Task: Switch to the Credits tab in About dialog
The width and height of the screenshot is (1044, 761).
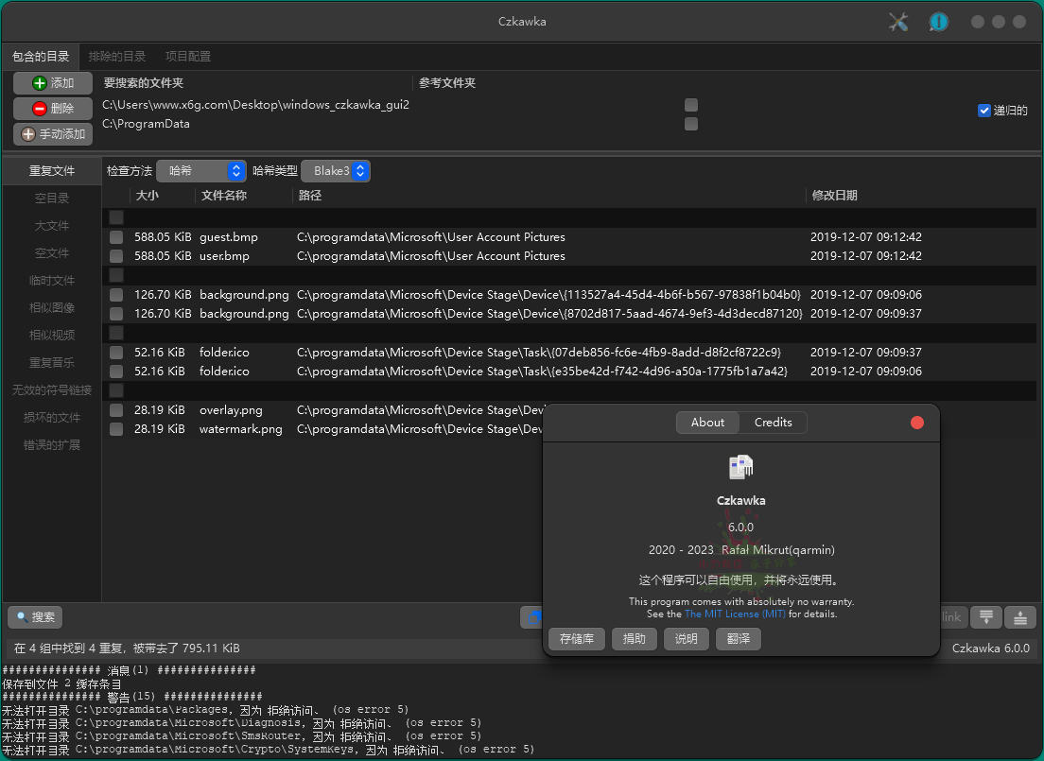Action: (x=774, y=423)
